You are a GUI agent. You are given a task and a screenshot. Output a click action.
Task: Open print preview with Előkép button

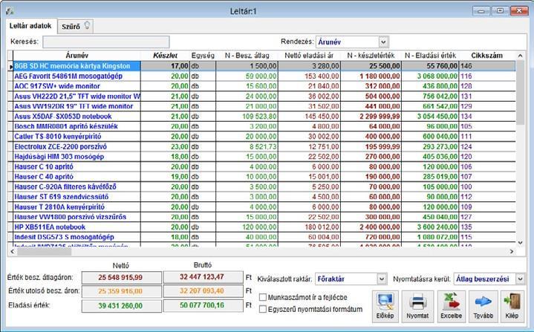pyautogui.click(x=385, y=306)
